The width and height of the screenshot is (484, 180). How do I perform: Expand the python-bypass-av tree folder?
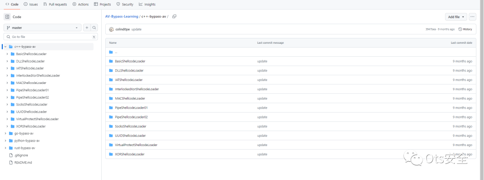(5, 141)
